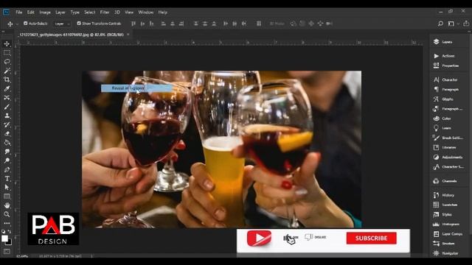Select the Clone Stamp tool
This screenshot has width=472, height=265.
[x=7, y=116]
